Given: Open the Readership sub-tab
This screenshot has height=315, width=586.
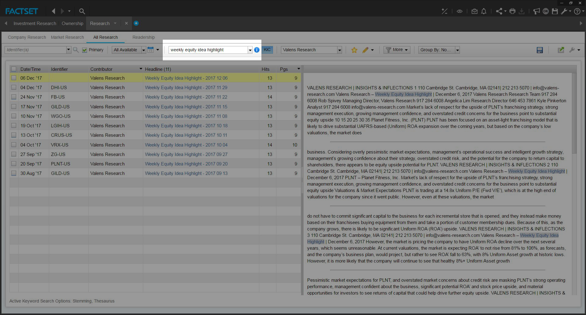Looking at the screenshot, I should click(x=144, y=37).
